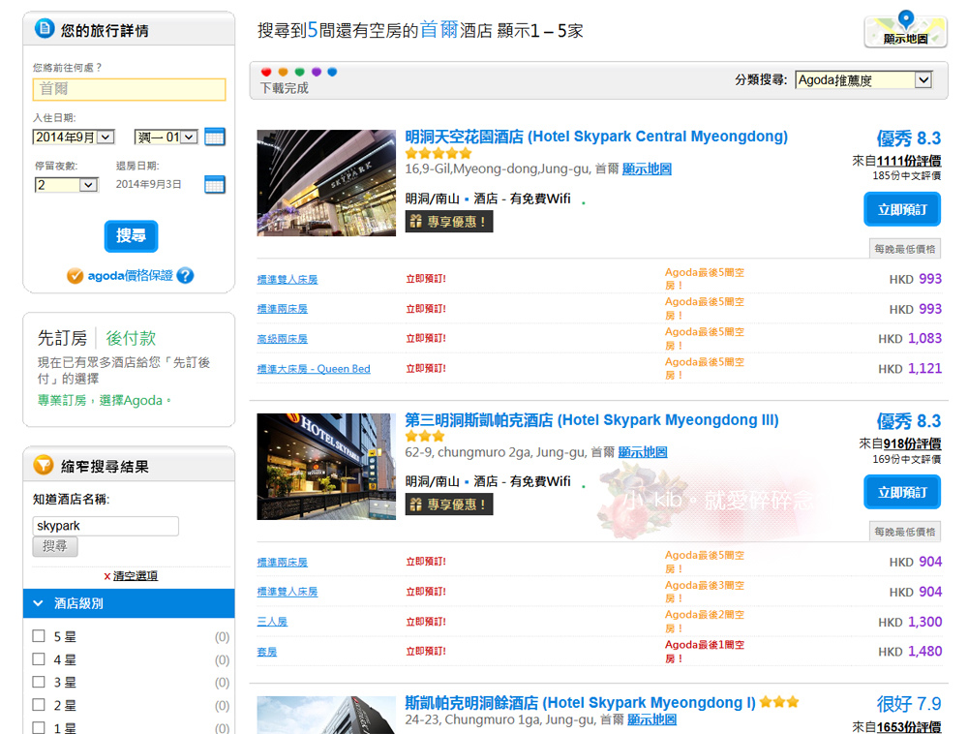Click the 先訂房 後付款 promo heading
This screenshot has height=734, width=968.
click(x=97, y=338)
